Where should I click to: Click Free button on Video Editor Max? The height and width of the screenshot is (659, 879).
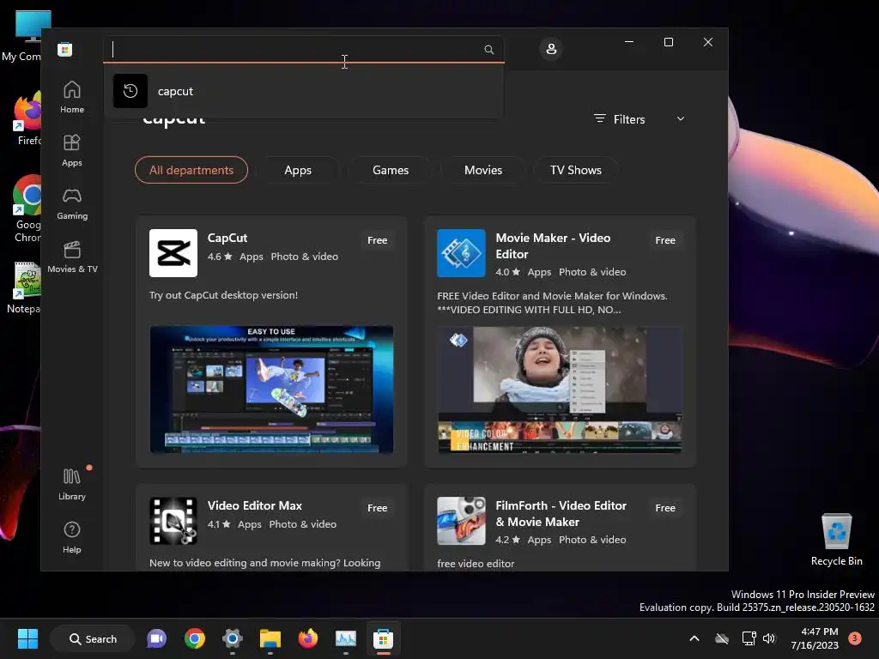(378, 508)
